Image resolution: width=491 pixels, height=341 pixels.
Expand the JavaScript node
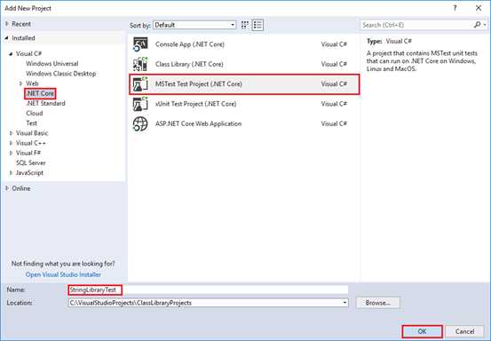point(11,173)
